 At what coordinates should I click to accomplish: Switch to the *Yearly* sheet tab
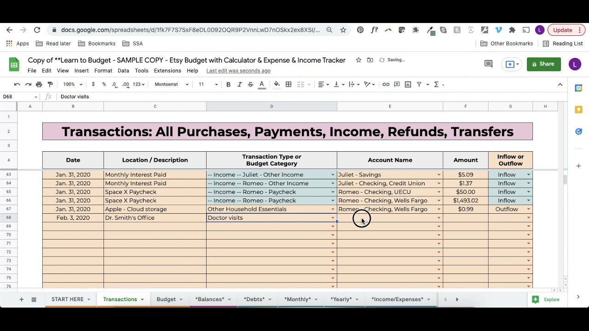click(341, 299)
